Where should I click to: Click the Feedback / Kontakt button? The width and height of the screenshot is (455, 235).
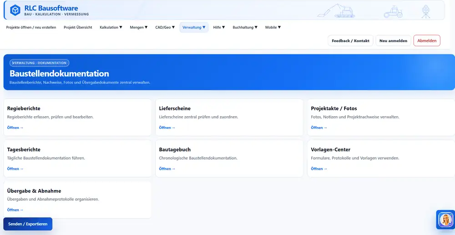[350, 41]
